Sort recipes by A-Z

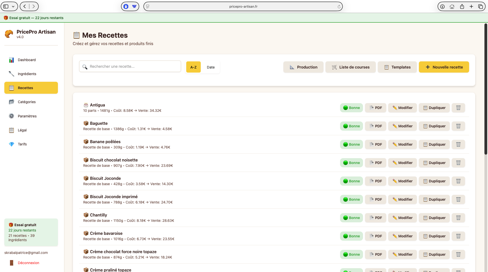tap(193, 67)
